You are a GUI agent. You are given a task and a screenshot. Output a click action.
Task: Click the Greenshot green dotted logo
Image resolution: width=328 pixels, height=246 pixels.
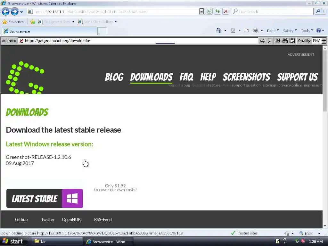[x=25, y=78]
